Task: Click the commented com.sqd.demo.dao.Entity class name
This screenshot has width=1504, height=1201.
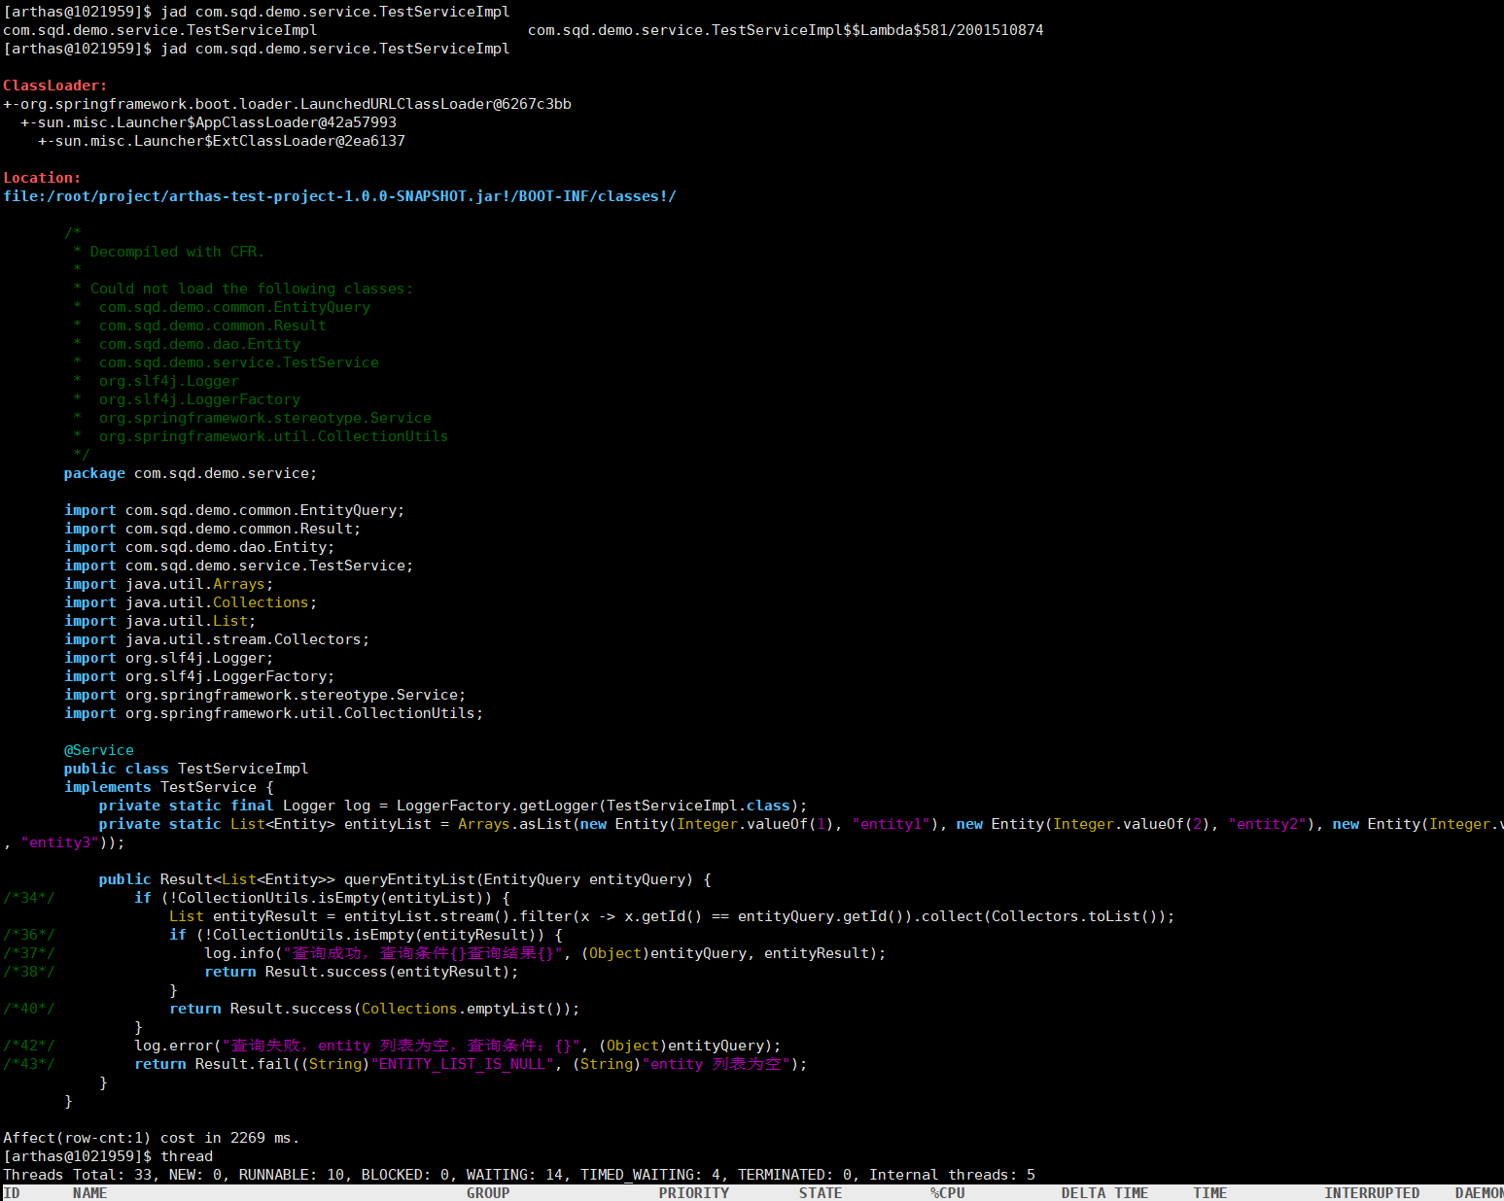Action: coord(199,344)
